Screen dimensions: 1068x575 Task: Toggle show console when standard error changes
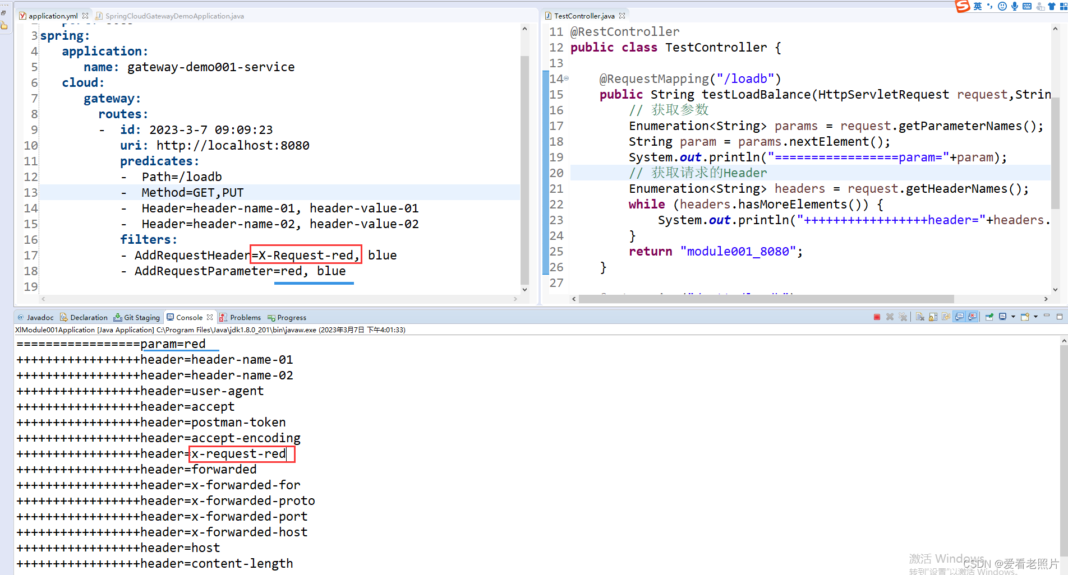pyautogui.click(x=972, y=317)
